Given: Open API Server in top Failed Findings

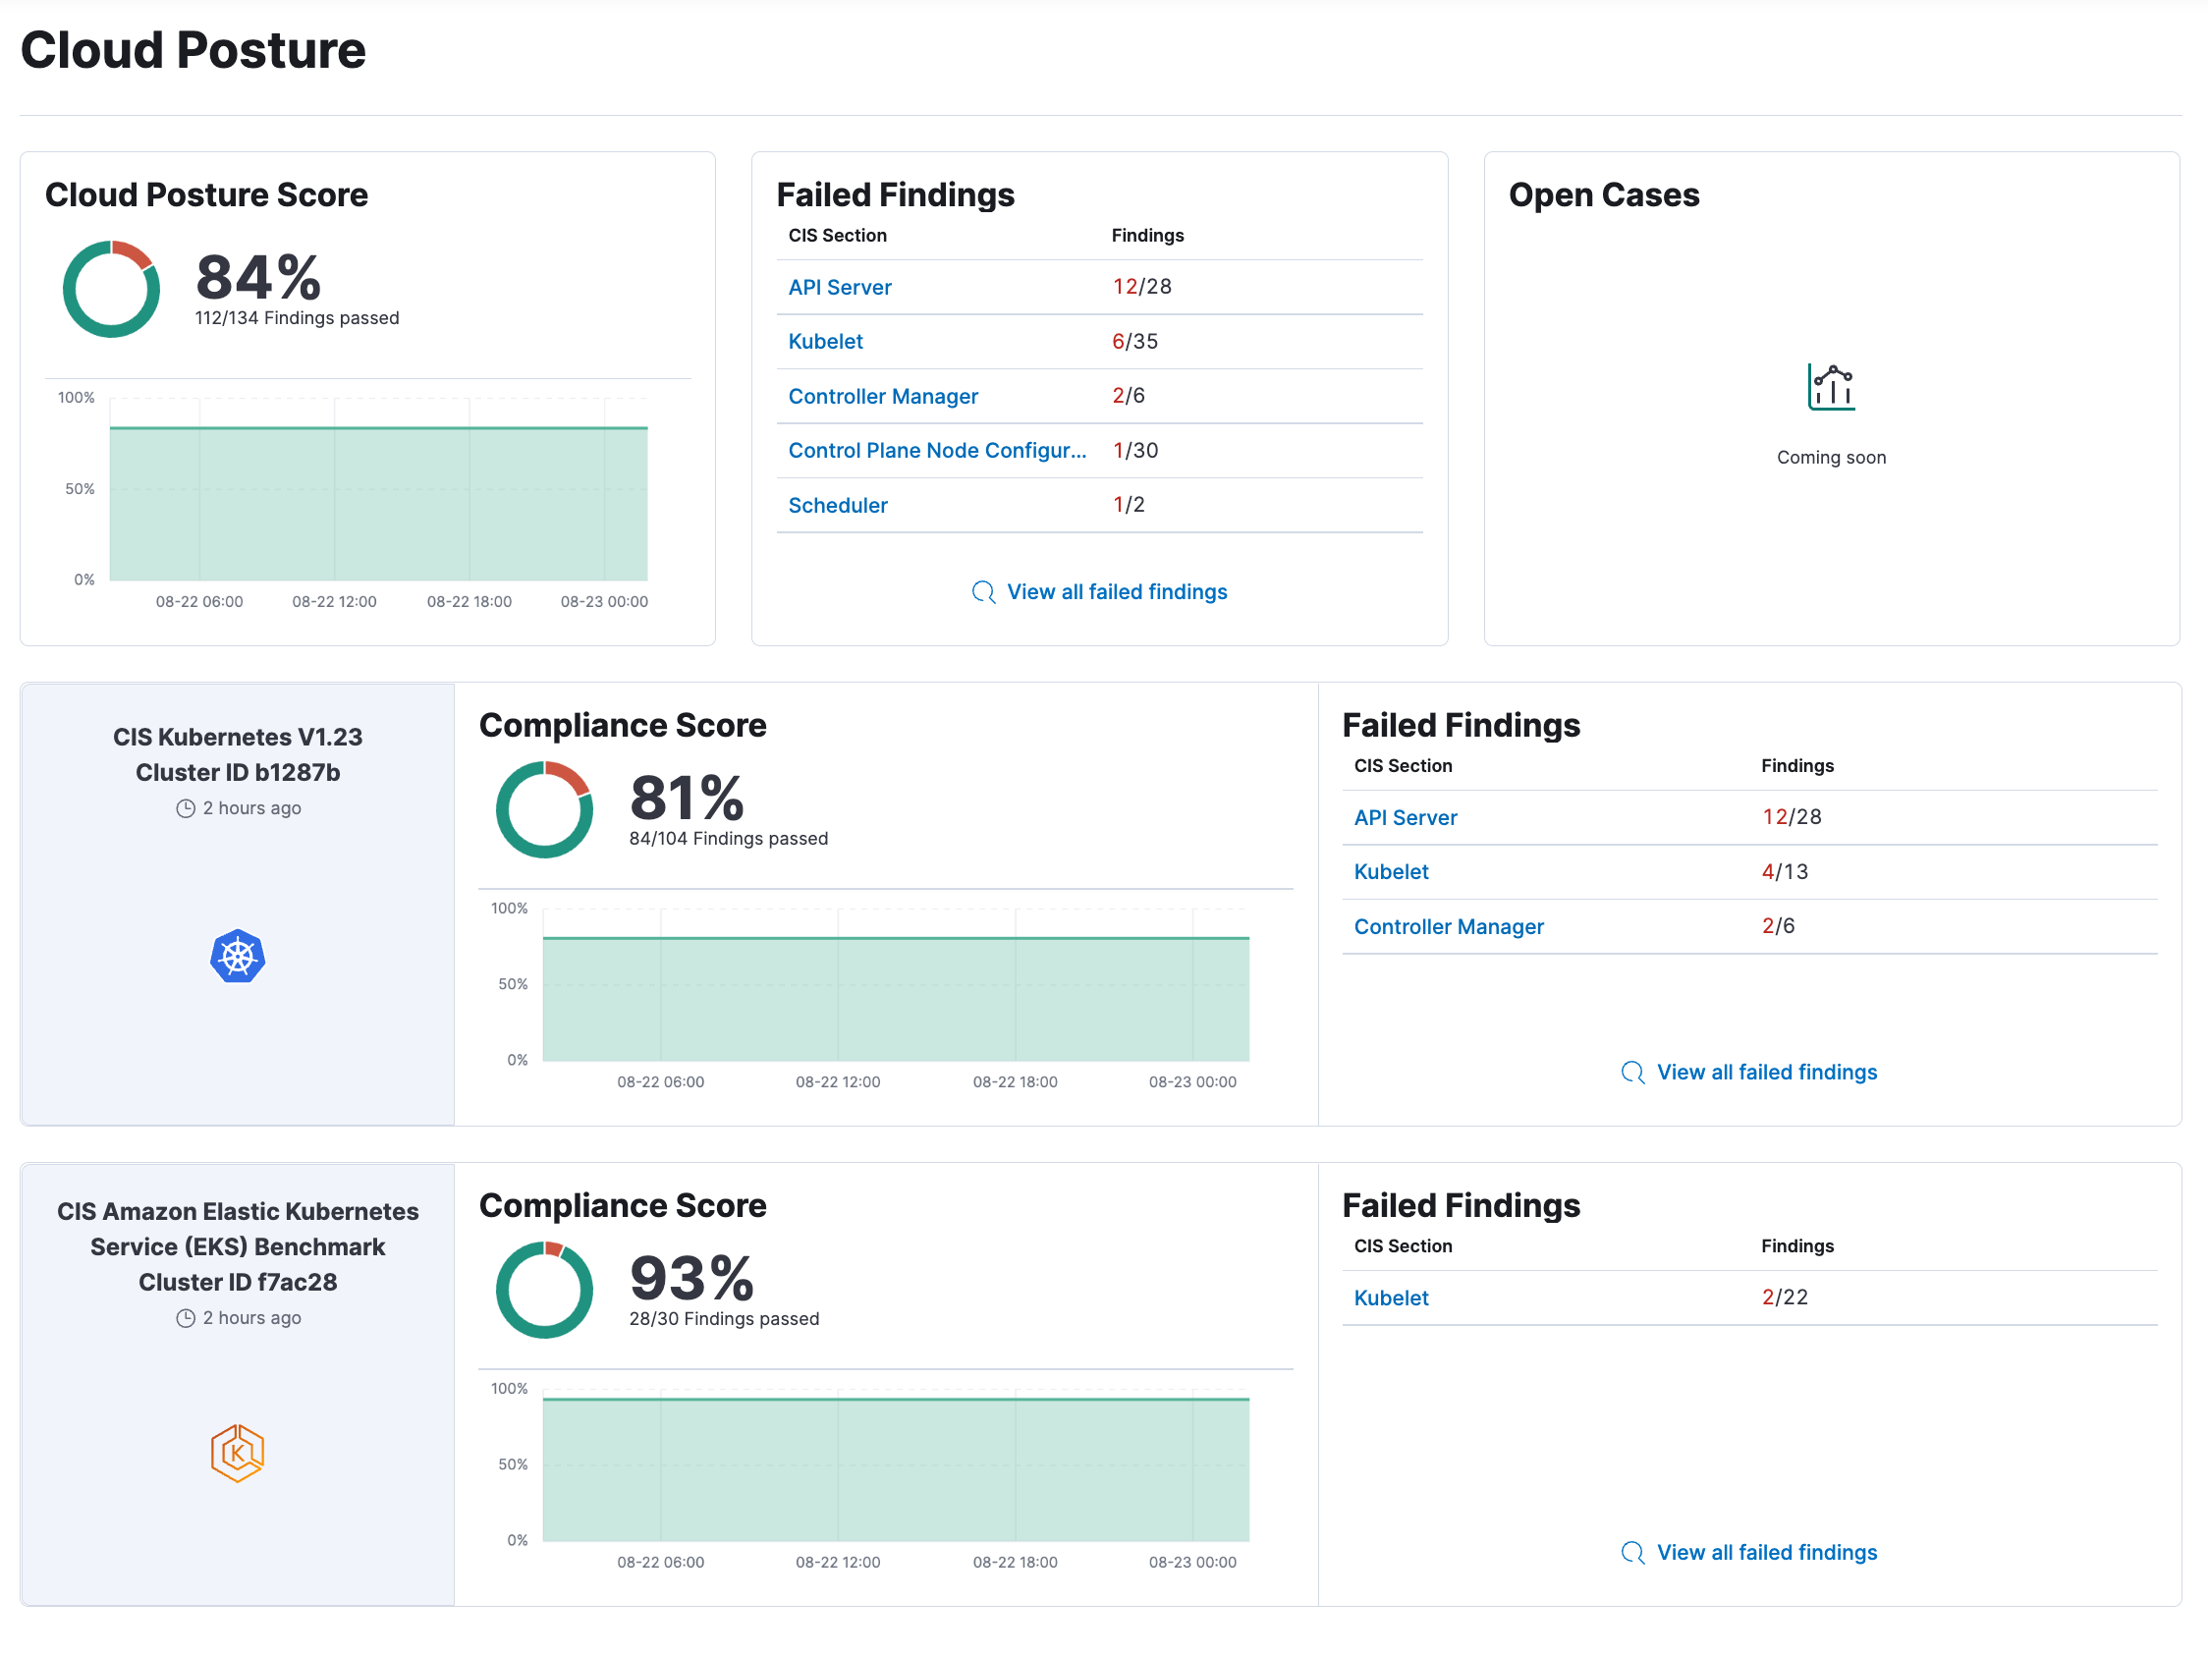Looking at the screenshot, I should coord(840,288).
